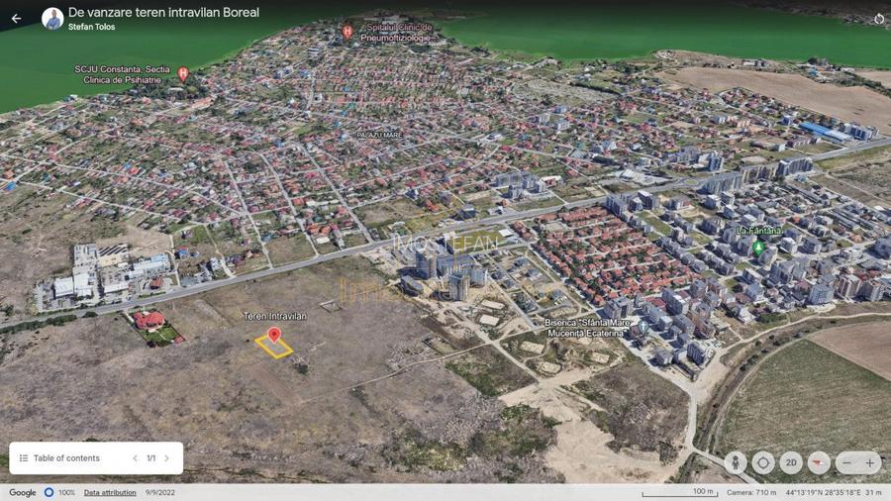Click the fly-to-my-location target button
Image resolution: width=891 pixels, height=501 pixels.
763,462
